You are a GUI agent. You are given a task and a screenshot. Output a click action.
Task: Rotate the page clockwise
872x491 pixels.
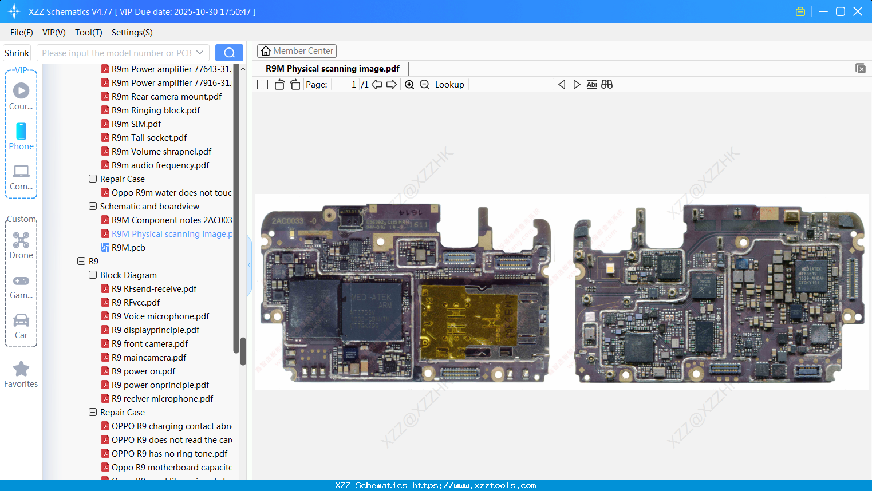point(295,85)
